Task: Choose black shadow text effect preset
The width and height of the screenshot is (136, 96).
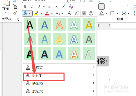Action: coord(30,24)
